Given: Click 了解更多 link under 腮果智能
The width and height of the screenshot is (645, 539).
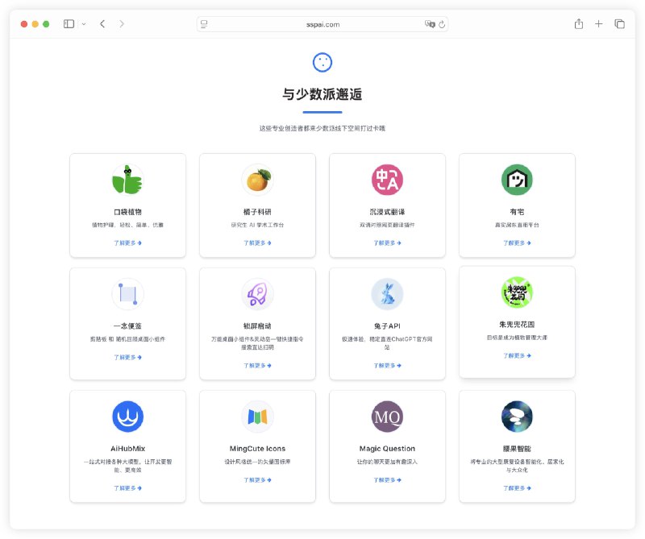Looking at the screenshot, I should click(517, 479).
